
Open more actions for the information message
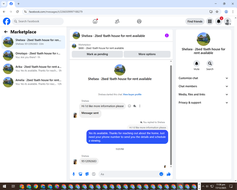(x=140, y=106)
